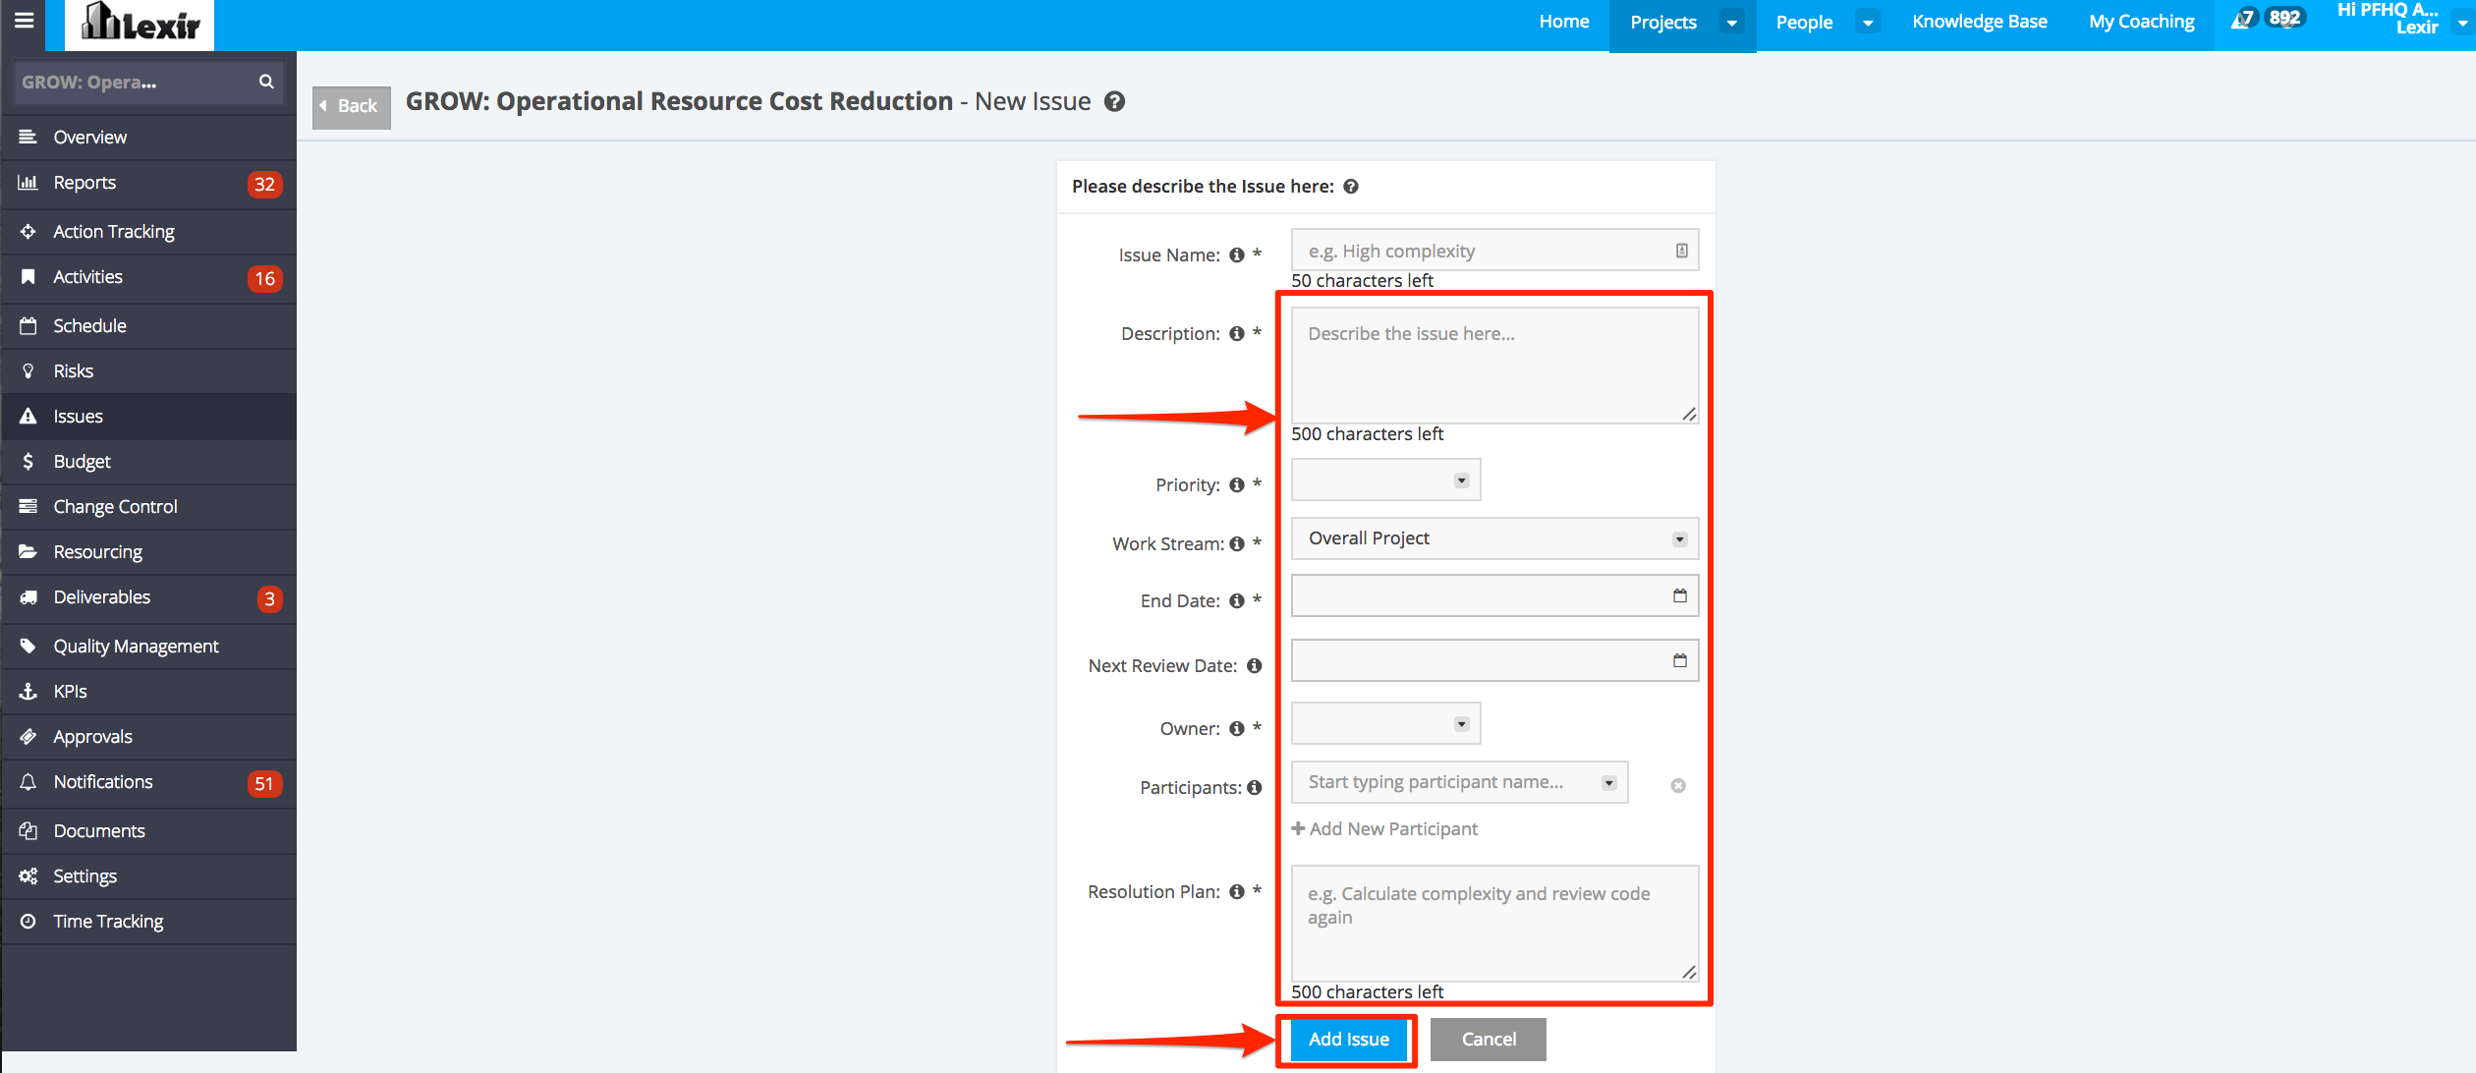This screenshot has height=1073, width=2476.
Task: Click the search magnifier in sidebar
Action: click(x=266, y=82)
